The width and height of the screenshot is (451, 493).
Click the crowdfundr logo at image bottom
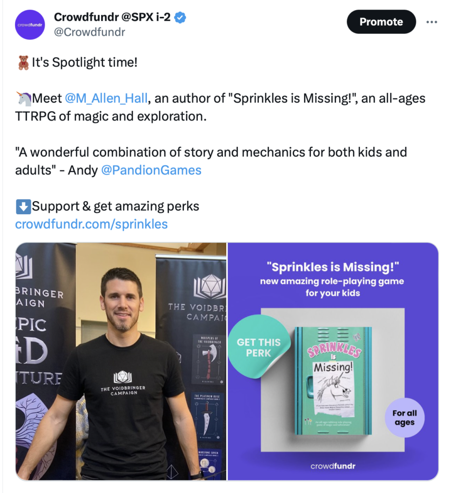(333, 466)
